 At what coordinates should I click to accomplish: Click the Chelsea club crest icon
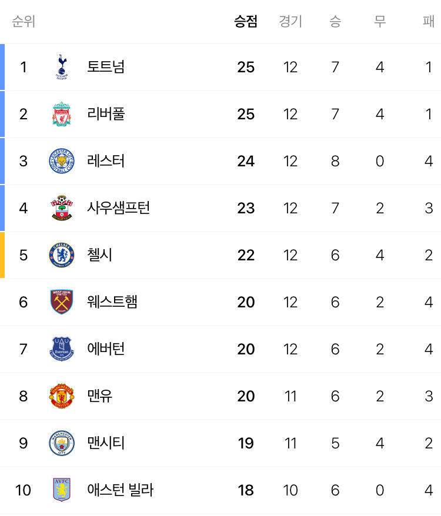(62, 255)
